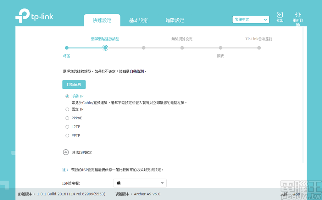Open the ISP設定檔 dropdown showing 無
322x200 pixels.
[140, 183]
